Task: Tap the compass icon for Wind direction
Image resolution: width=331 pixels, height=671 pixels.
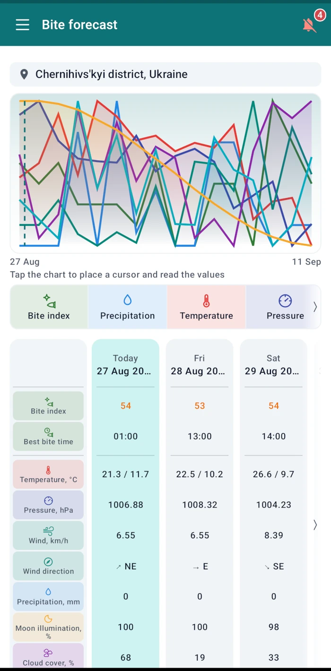Action: click(x=48, y=562)
